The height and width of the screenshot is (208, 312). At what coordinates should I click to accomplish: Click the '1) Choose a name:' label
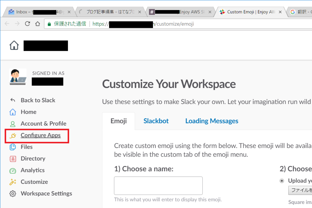[144, 169]
